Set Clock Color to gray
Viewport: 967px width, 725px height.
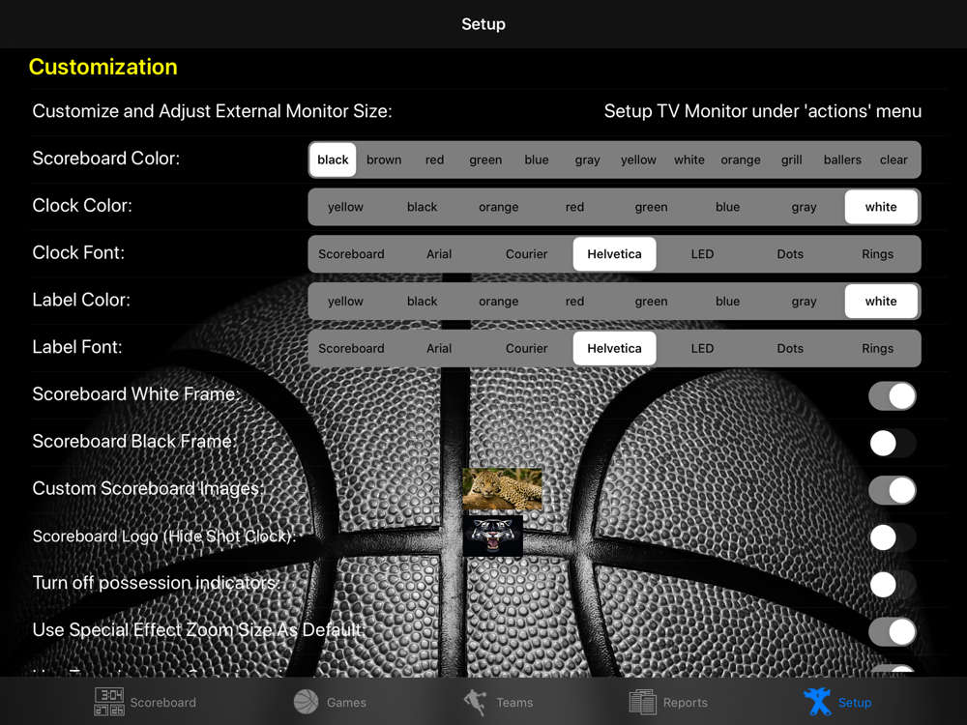click(805, 207)
